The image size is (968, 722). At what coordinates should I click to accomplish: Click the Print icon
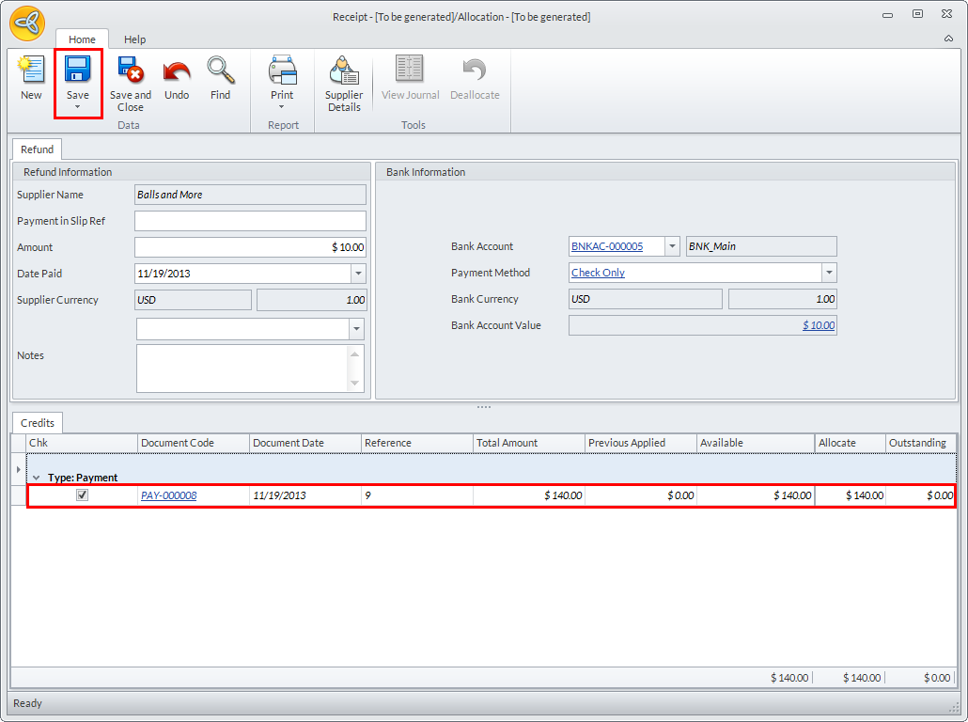[x=282, y=71]
